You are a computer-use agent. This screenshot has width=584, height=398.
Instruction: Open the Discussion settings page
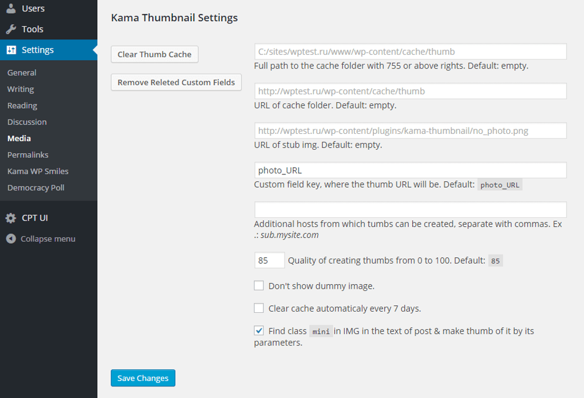[x=26, y=121]
